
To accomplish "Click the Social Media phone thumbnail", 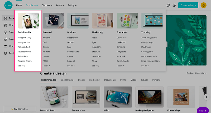I will tap(28, 20).
